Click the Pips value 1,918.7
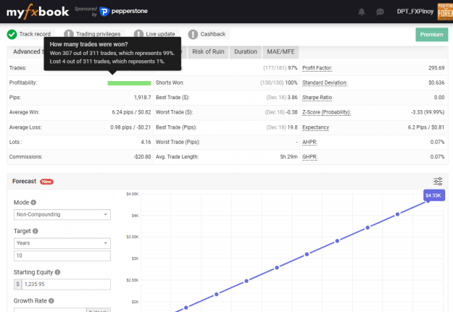The width and height of the screenshot is (453, 312). pyautogui.click(x=143, y=98)
